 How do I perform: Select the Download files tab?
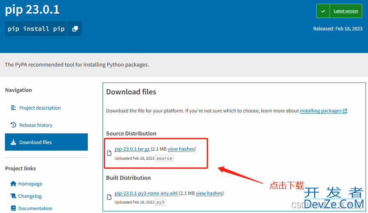point(46,142)
